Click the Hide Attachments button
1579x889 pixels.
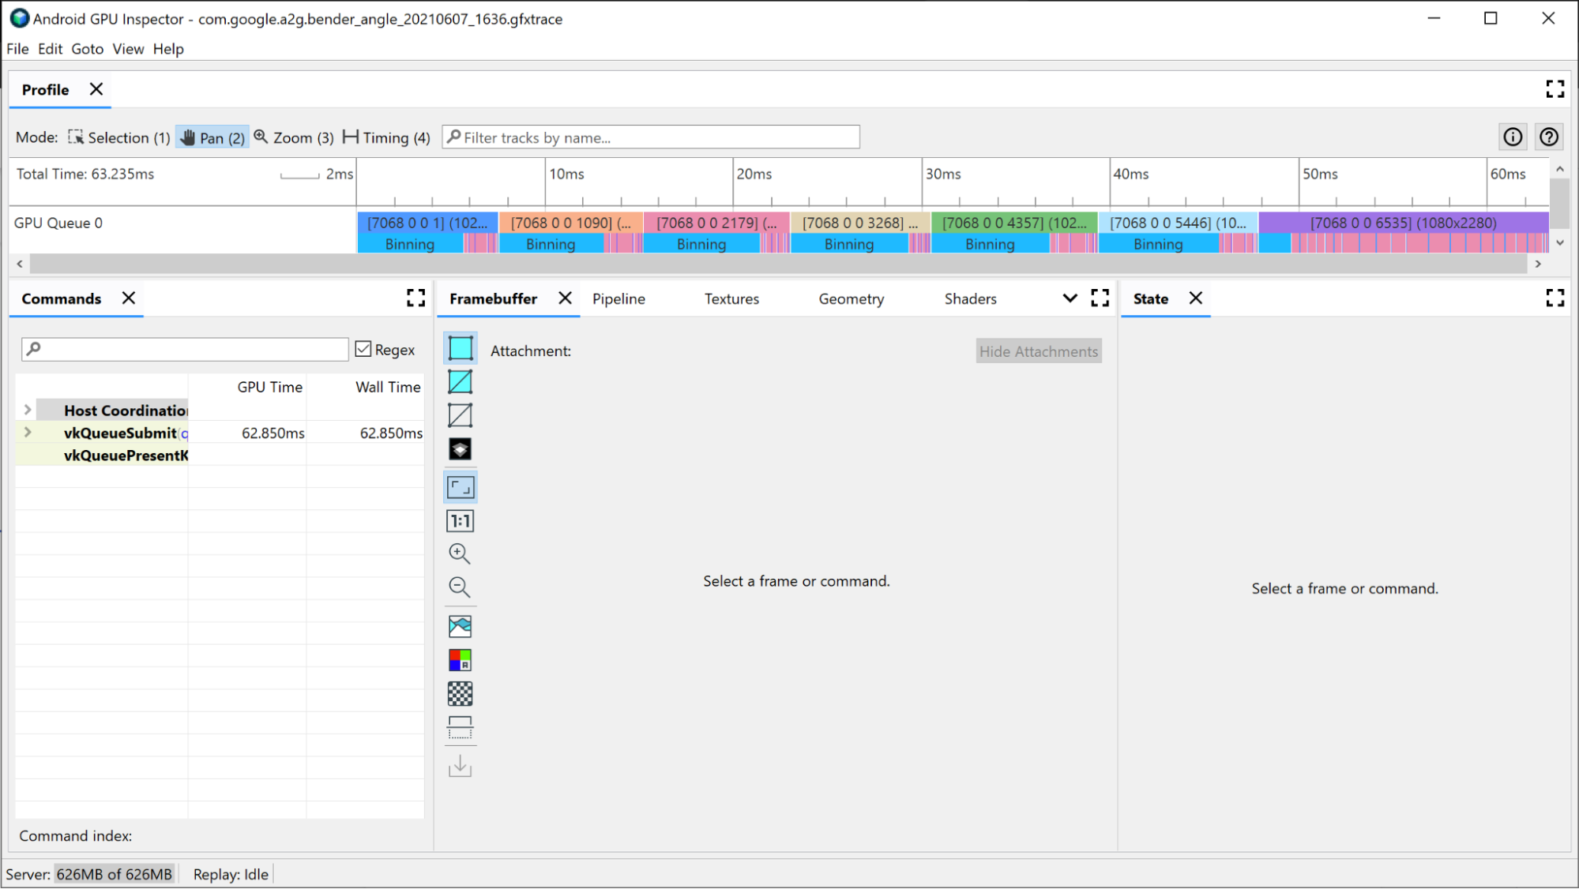point(1038,351)
